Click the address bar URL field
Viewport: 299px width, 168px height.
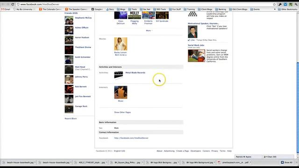click(x=145, y=4)
